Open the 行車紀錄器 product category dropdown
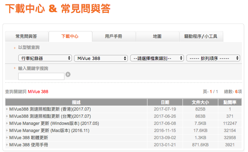The image size is (248, 152). [x=45, y=58]
